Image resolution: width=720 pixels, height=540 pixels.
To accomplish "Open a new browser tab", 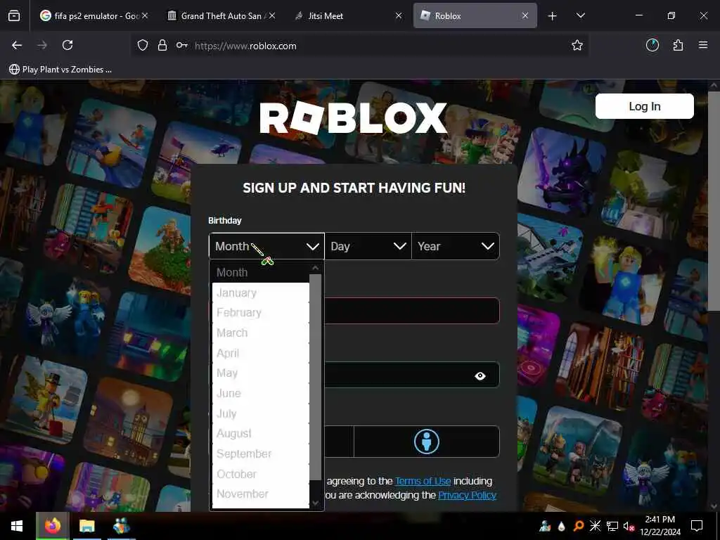I will tap(553, 16).
